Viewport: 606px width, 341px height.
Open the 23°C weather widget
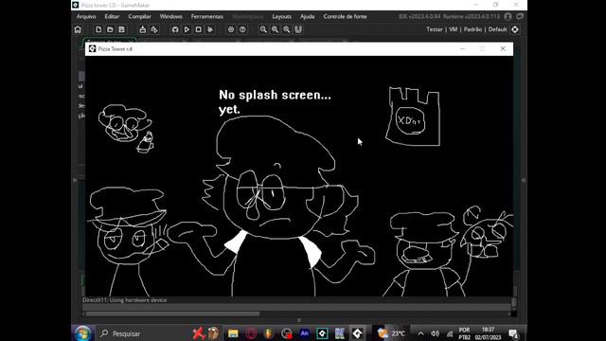pos(391,333)
